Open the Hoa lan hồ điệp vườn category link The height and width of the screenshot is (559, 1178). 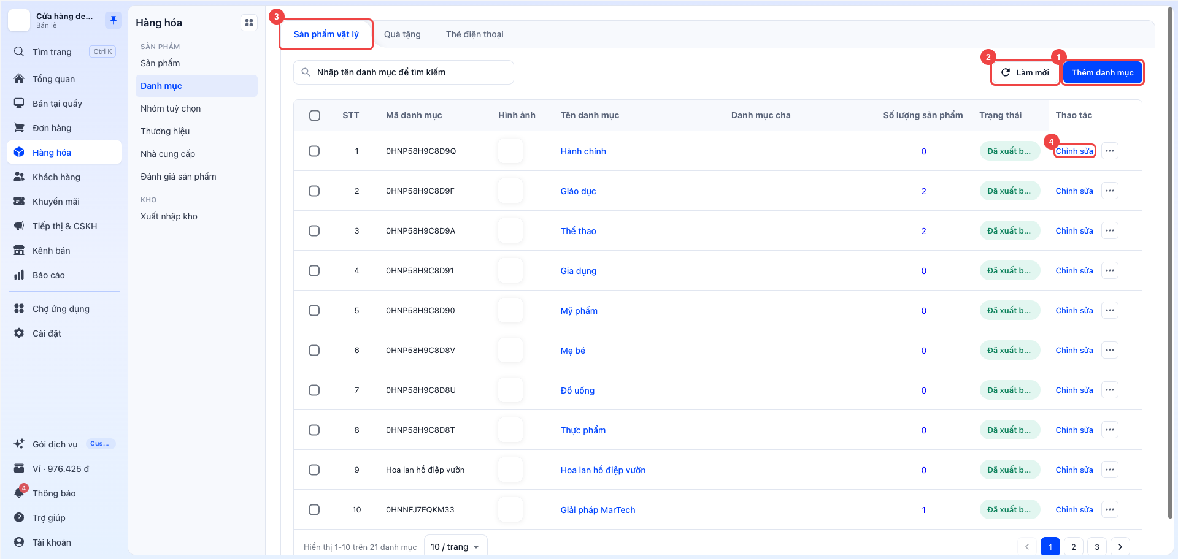[x=603, y=470]
